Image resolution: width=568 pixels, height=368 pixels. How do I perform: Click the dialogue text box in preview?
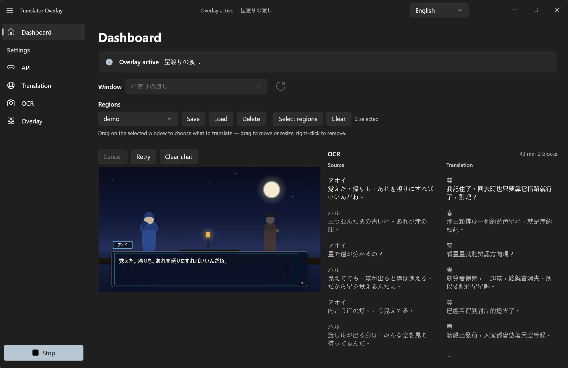[206, 269]
